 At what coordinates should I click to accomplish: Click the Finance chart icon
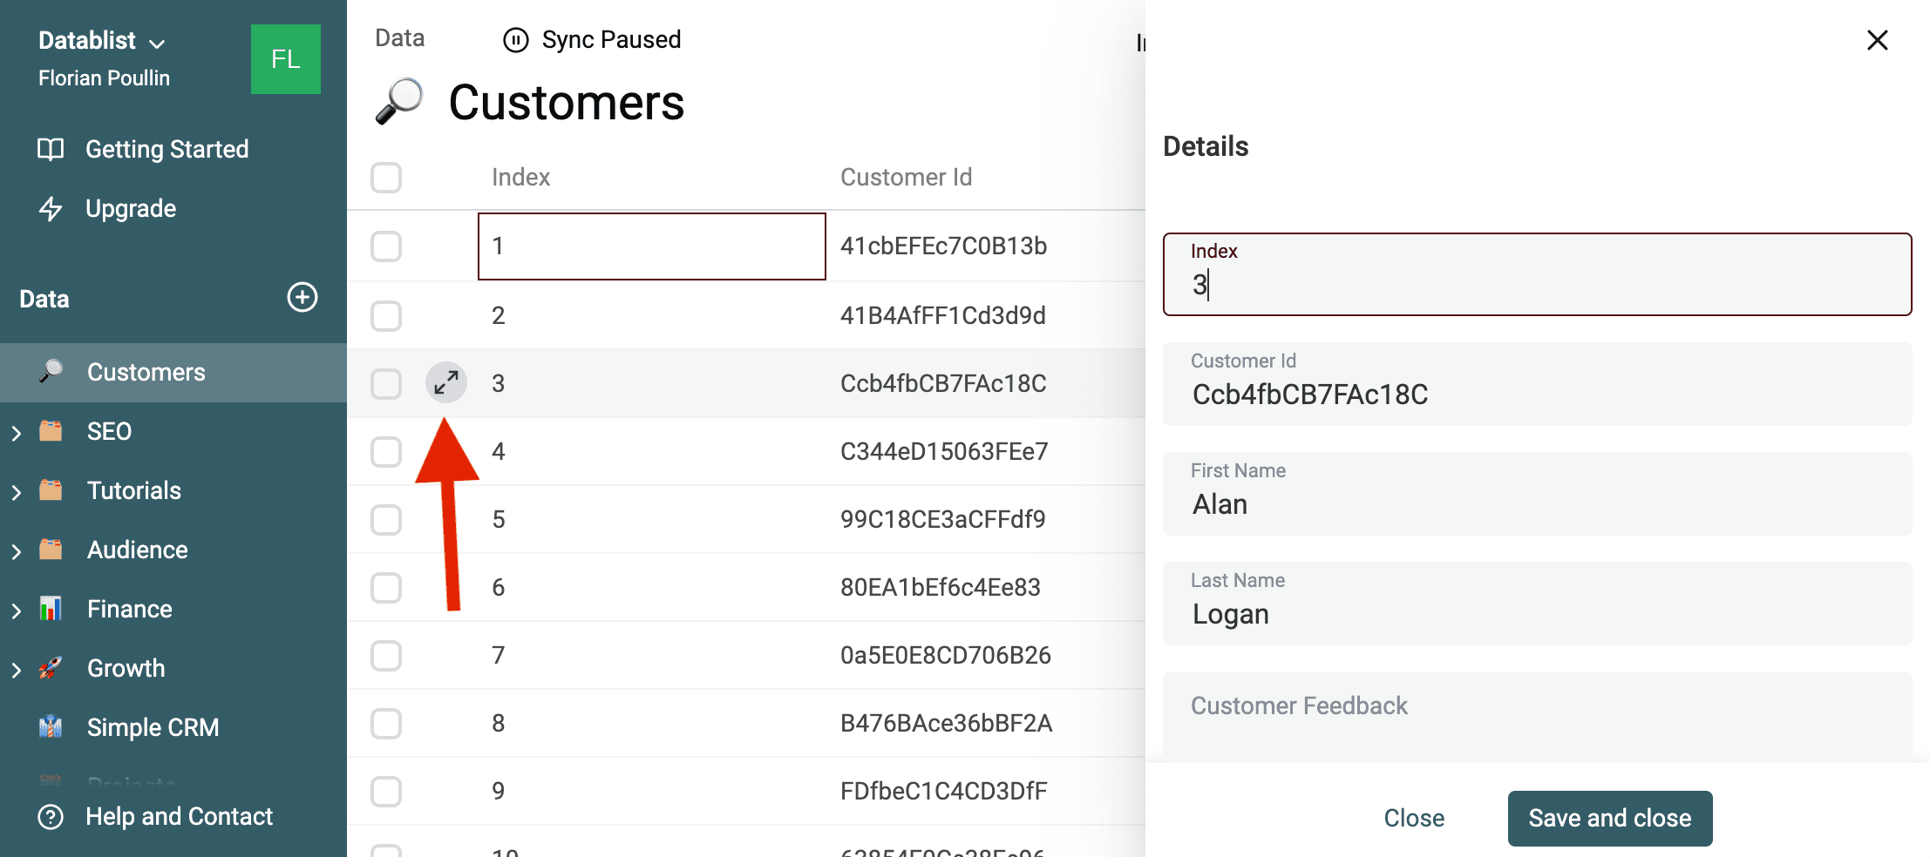pos(51,609)
